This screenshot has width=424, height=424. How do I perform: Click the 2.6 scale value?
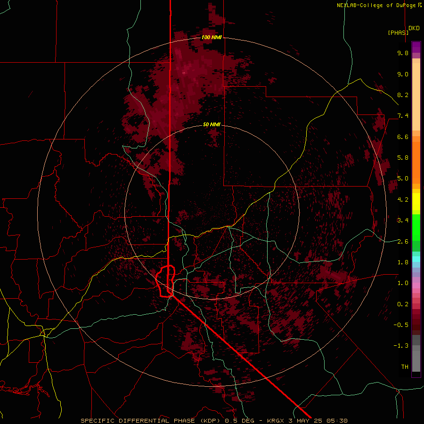[403, 242]
